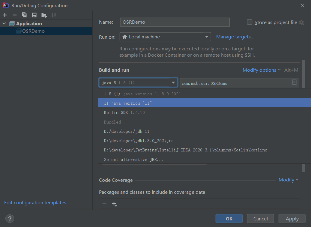Click the main class browse icon
Image resolution: width=311 pixels, height=227 pixels.
[x=294, y=82]
